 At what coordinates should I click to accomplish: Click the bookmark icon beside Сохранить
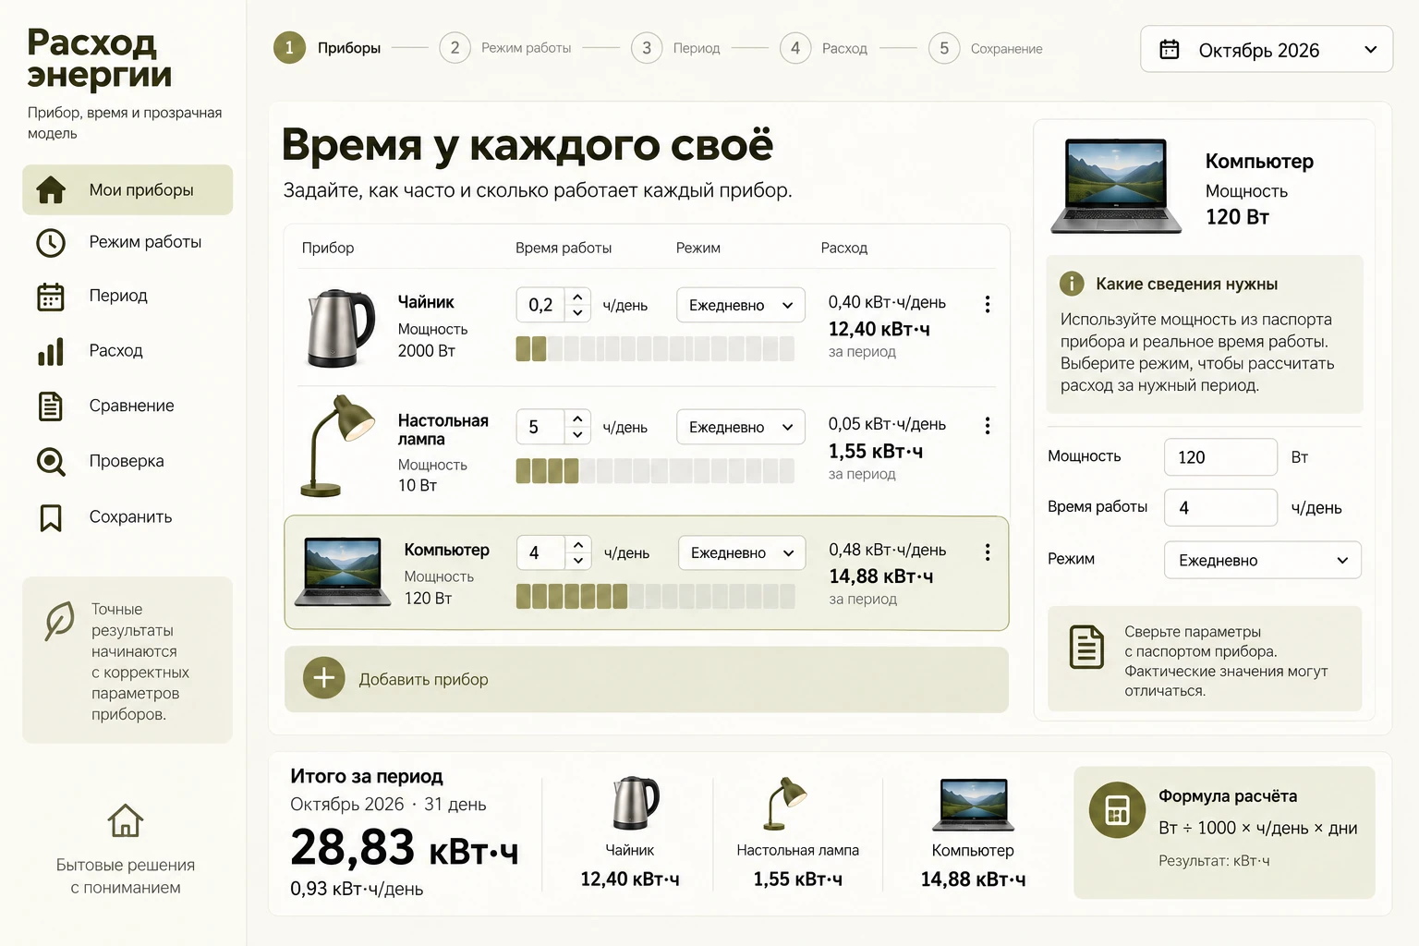coord(51,517)
